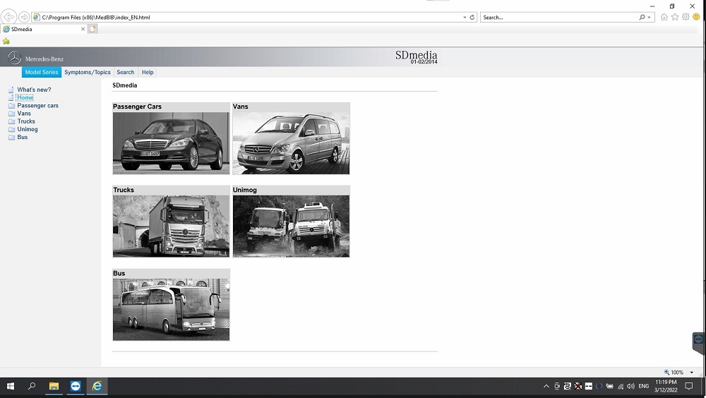706x398 pixels.
Task: Open the Help tab
Action: (x=148, y=72)
